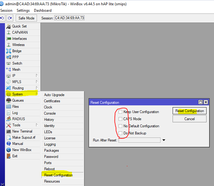Click the Undo arrow toolbar button

click(2, 18)
